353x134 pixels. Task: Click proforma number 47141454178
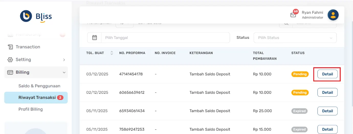(x=131, y=74)
